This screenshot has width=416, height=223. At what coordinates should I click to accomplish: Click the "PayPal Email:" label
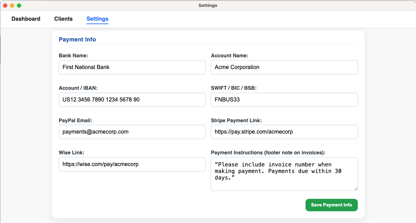click(75, 120)
